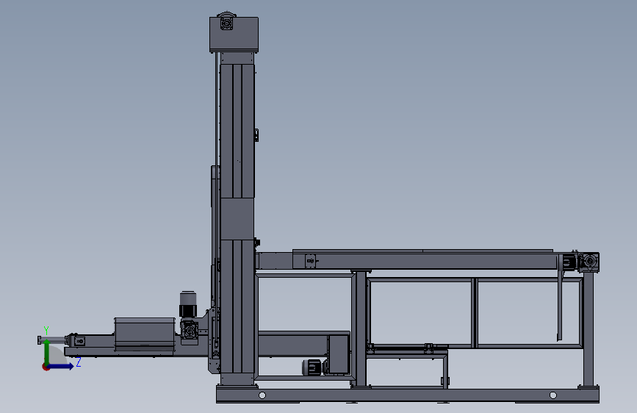Click the red origin ball of the triad
Screen dimensions: 637x413
46,367
